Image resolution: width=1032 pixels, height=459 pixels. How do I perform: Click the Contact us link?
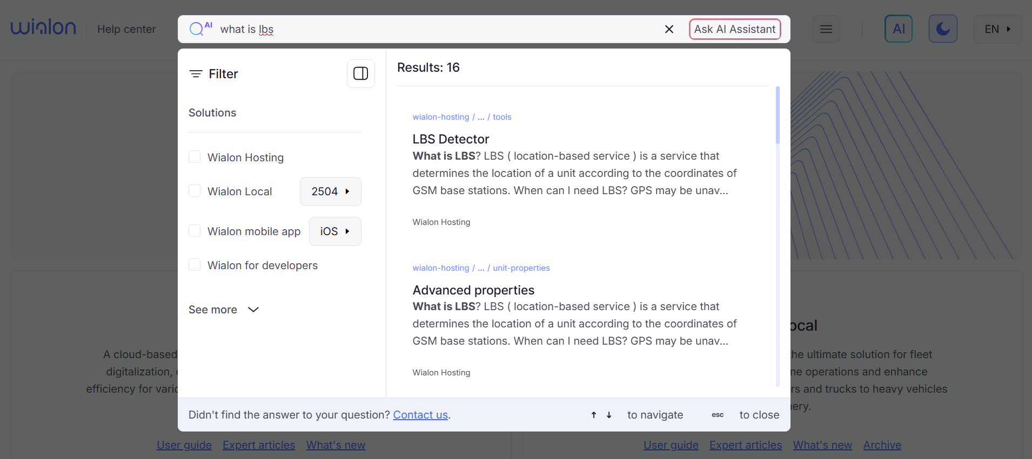[x=420, y=415]
